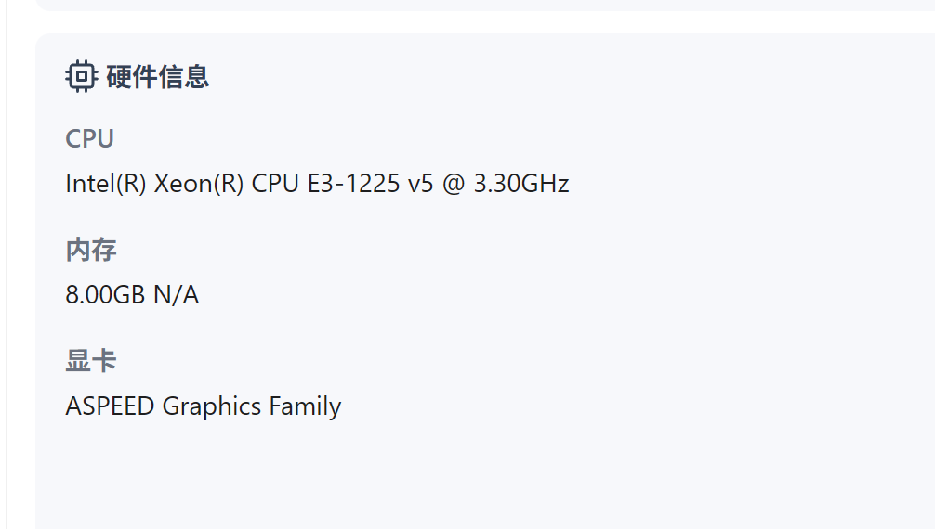Click the Xeon(R) word in processor name
This screenshot has width=935, height=529.
199,183
